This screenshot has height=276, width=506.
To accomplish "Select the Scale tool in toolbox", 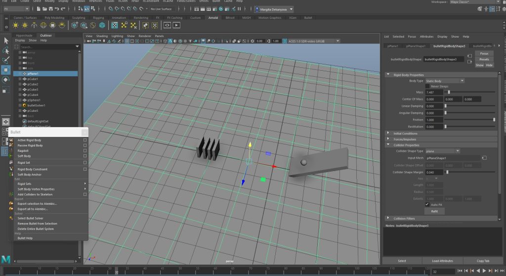I will (x=5, y=91).
